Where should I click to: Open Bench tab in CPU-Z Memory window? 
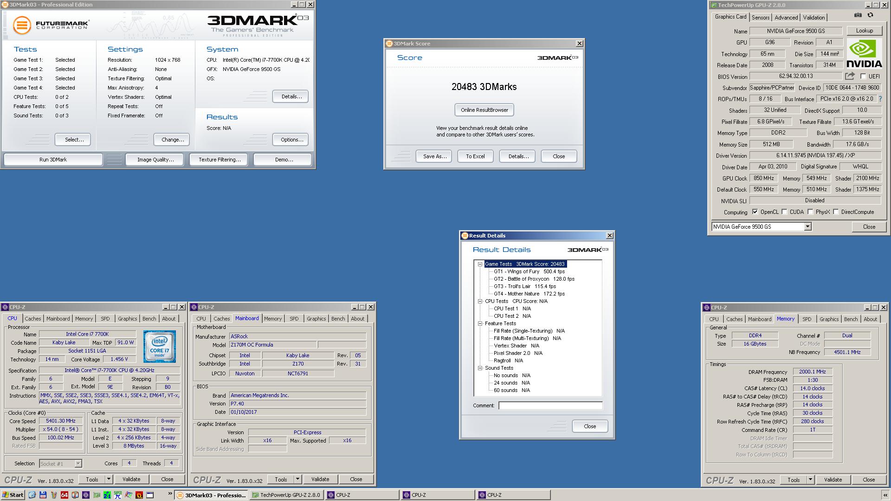point(851,319)
